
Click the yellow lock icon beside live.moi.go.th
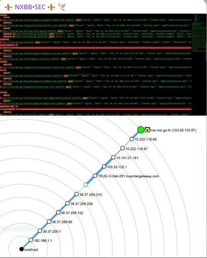pos(147,130)
